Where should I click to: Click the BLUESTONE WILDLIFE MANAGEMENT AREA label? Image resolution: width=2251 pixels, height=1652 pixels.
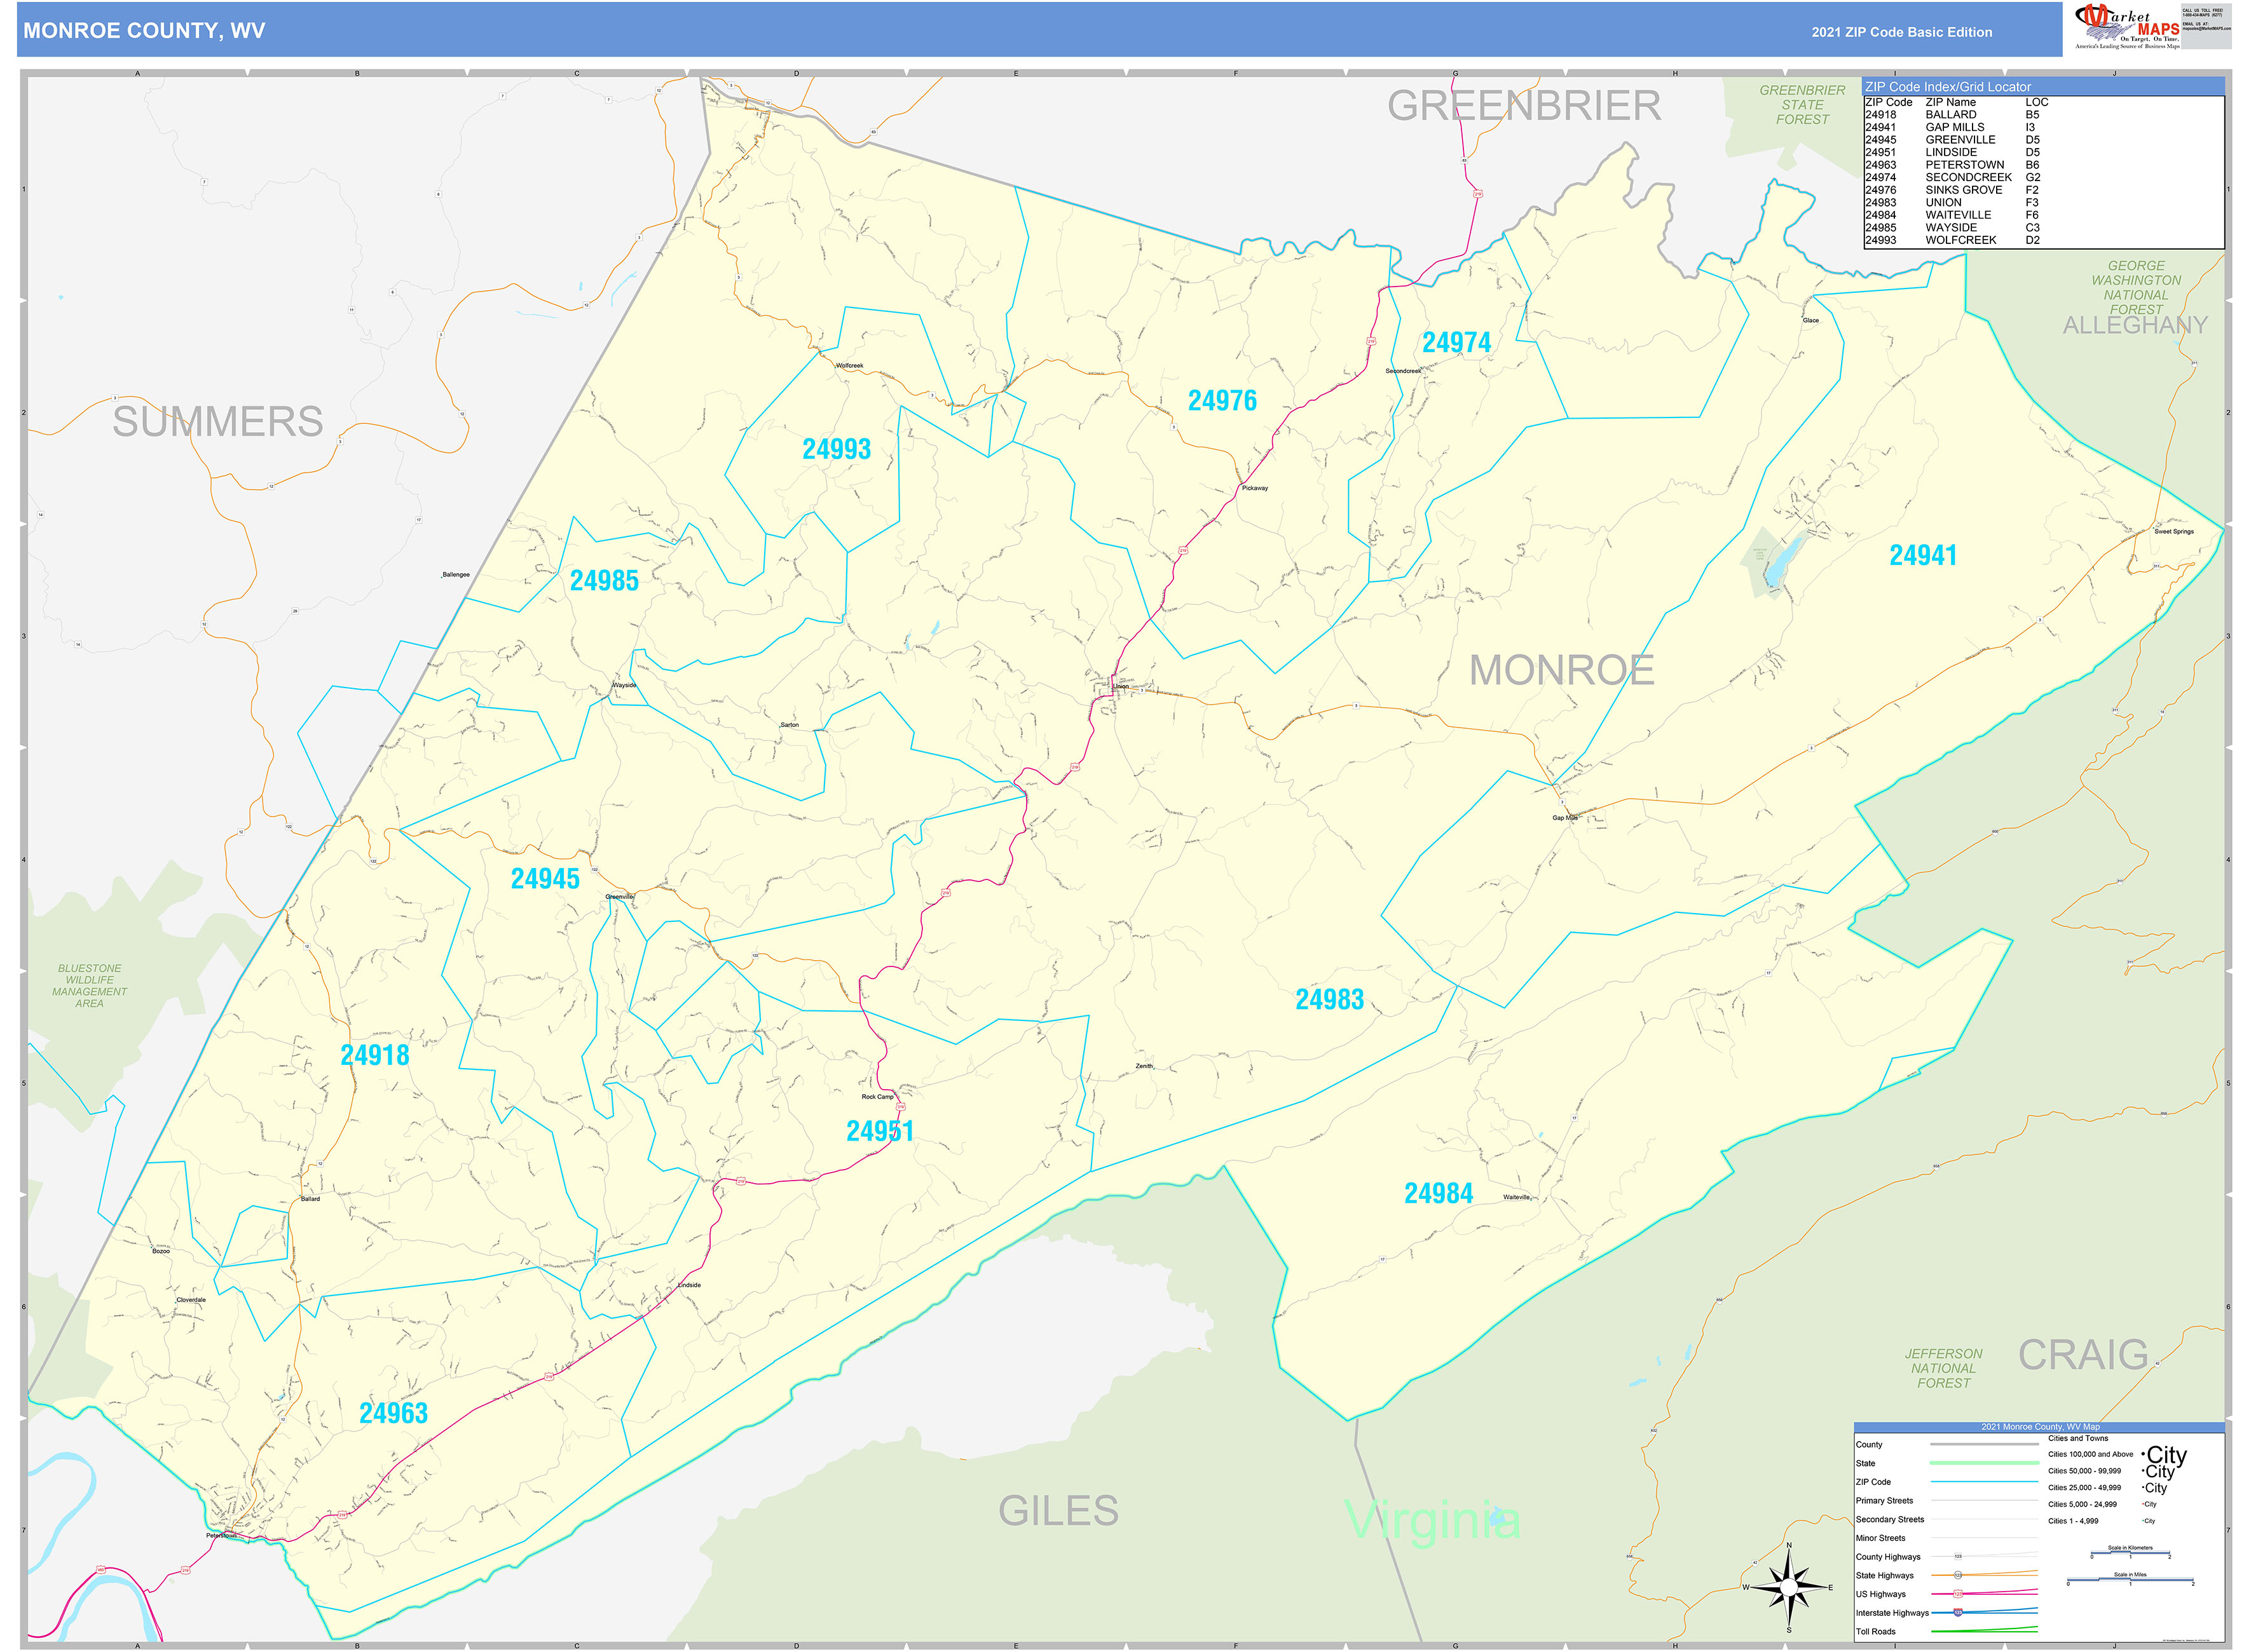90,986
